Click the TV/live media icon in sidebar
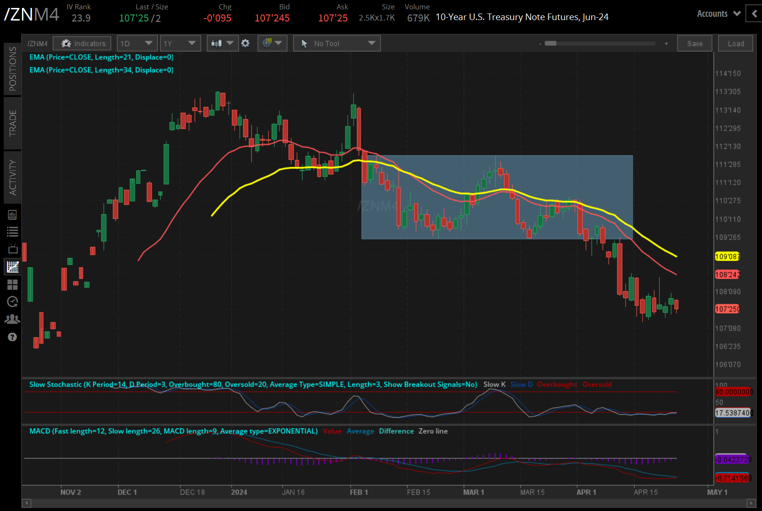The width and height of the screenshot is (762, 511). (13, 249)
